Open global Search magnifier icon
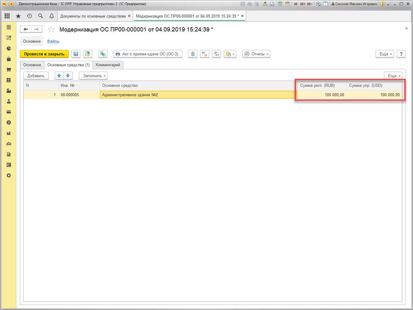Image resolution: width=413 pixels, height=310 pixels. click(40, 16)
